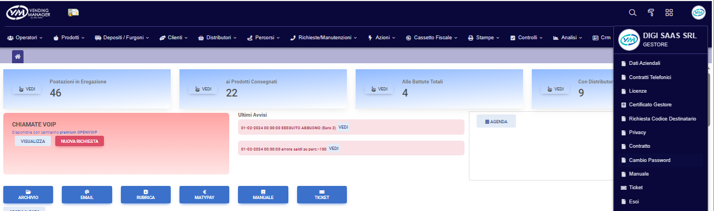Expand the Richieste/Manutenzioni menu
The height and width of the screenshot is (211, 714).
click(x=323, y=38)
